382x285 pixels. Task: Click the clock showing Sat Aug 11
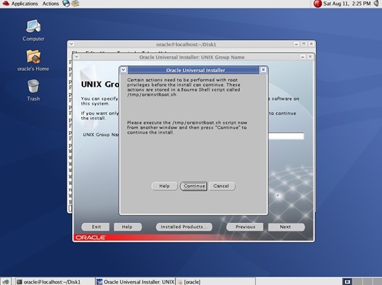[x=347, y=3]
